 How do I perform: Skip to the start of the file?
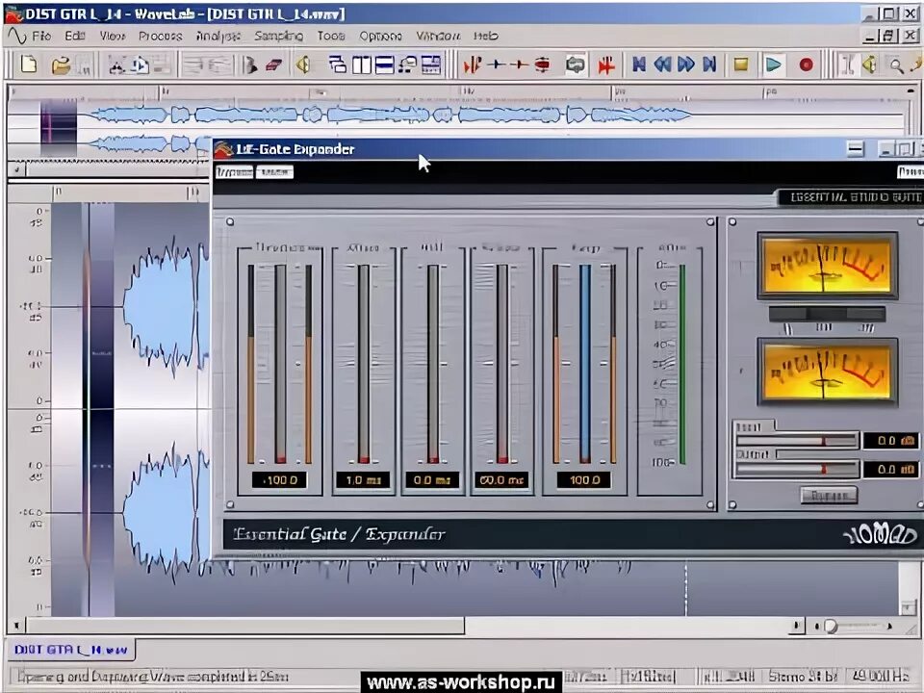(x=639, y=64)
